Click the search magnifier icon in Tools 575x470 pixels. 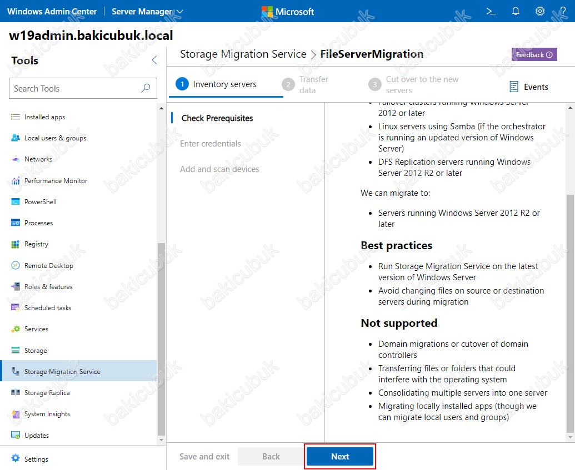[146, 88]
